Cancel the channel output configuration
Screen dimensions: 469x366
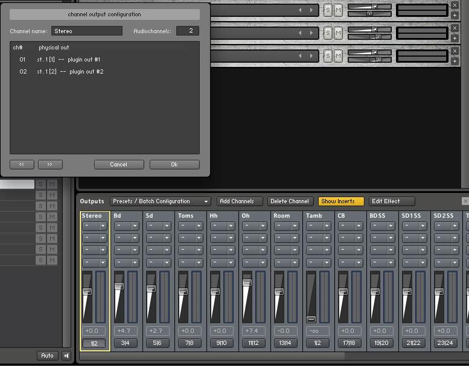[119, 165]
